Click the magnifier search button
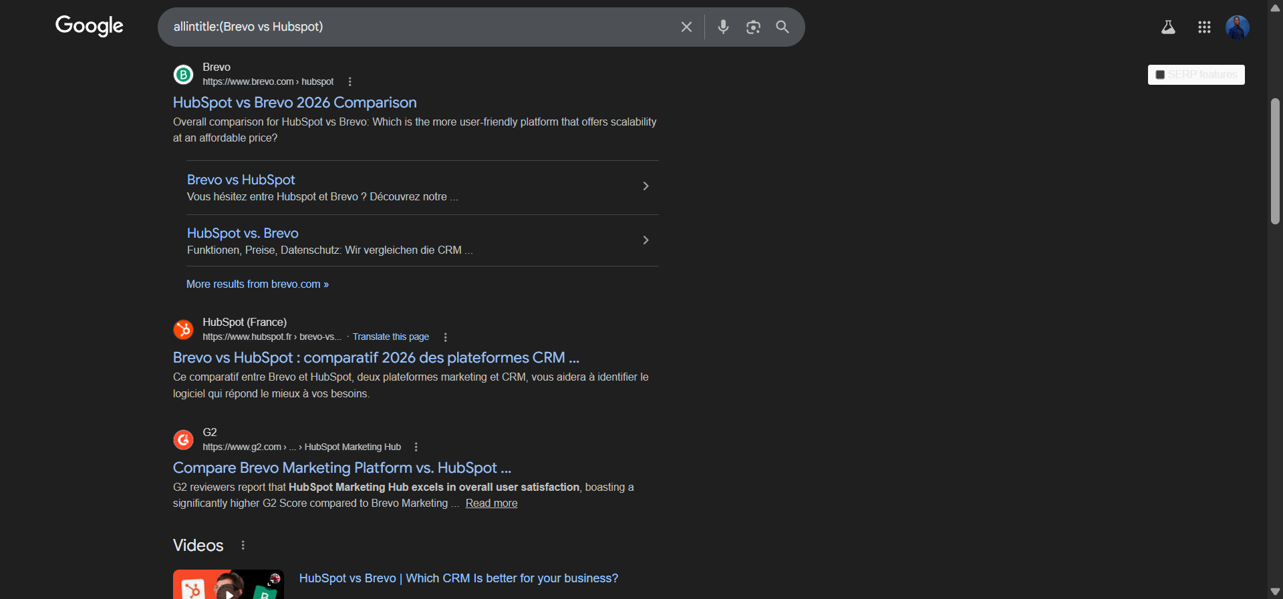 pyautogui.click(x=782, y=27)
